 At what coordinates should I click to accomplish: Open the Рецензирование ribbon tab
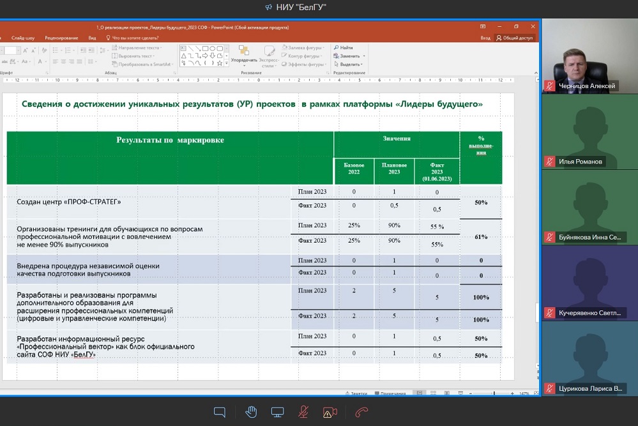point(61,38)
